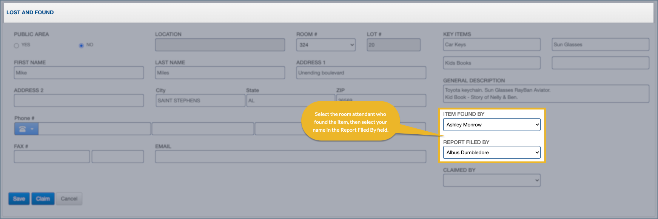Expand the Report Filed By dropdown
The image size is (658, 219).
(x=491, y=152)
